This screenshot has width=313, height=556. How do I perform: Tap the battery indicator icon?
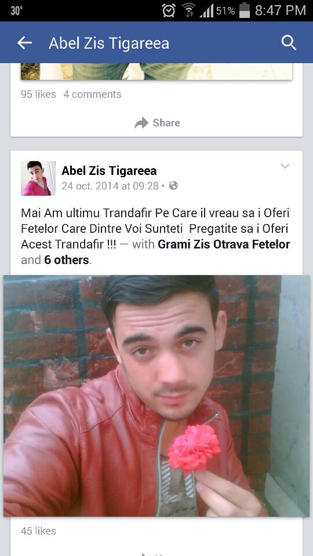click(245, 10)
